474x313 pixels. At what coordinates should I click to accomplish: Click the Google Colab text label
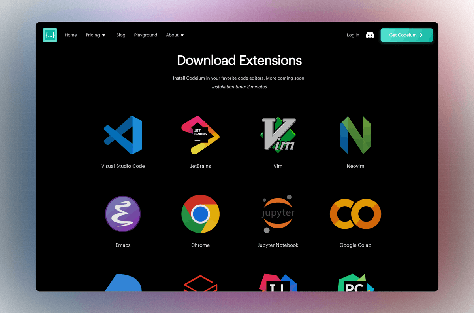click(355, 245)
